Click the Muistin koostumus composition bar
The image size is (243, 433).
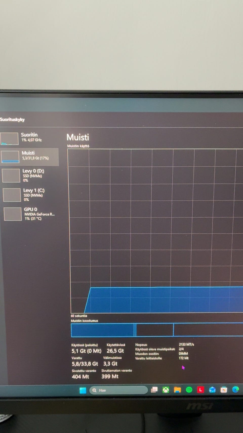point(157,330)
